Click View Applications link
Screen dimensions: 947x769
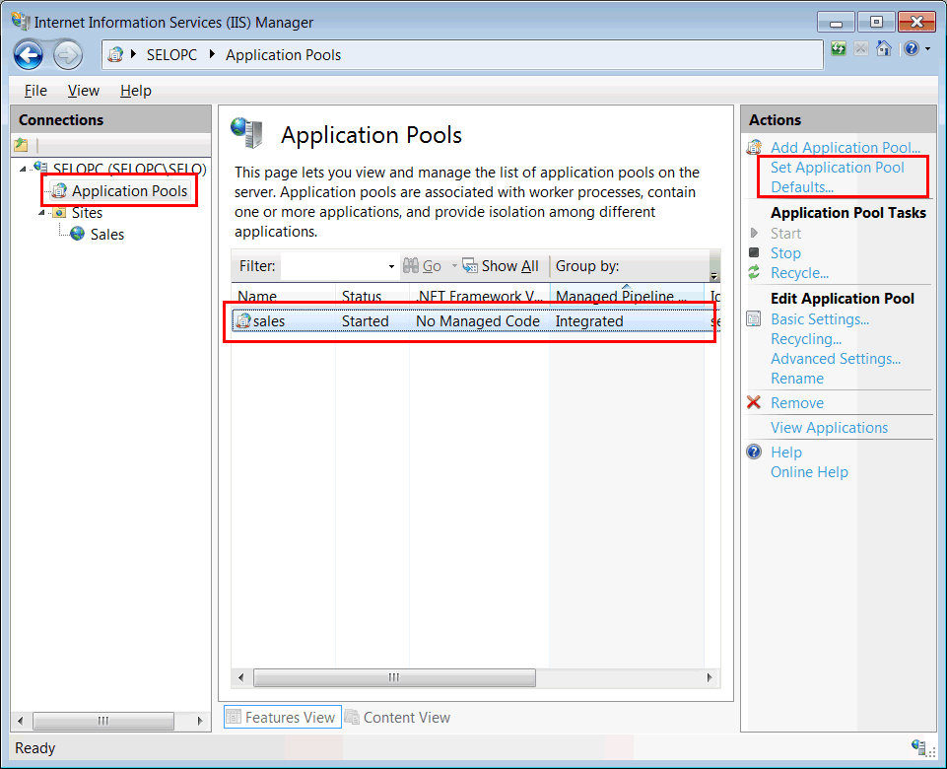[x=829, y=428]
